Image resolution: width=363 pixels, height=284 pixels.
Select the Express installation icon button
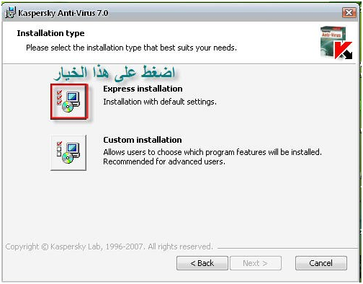[x=69, y=102]
